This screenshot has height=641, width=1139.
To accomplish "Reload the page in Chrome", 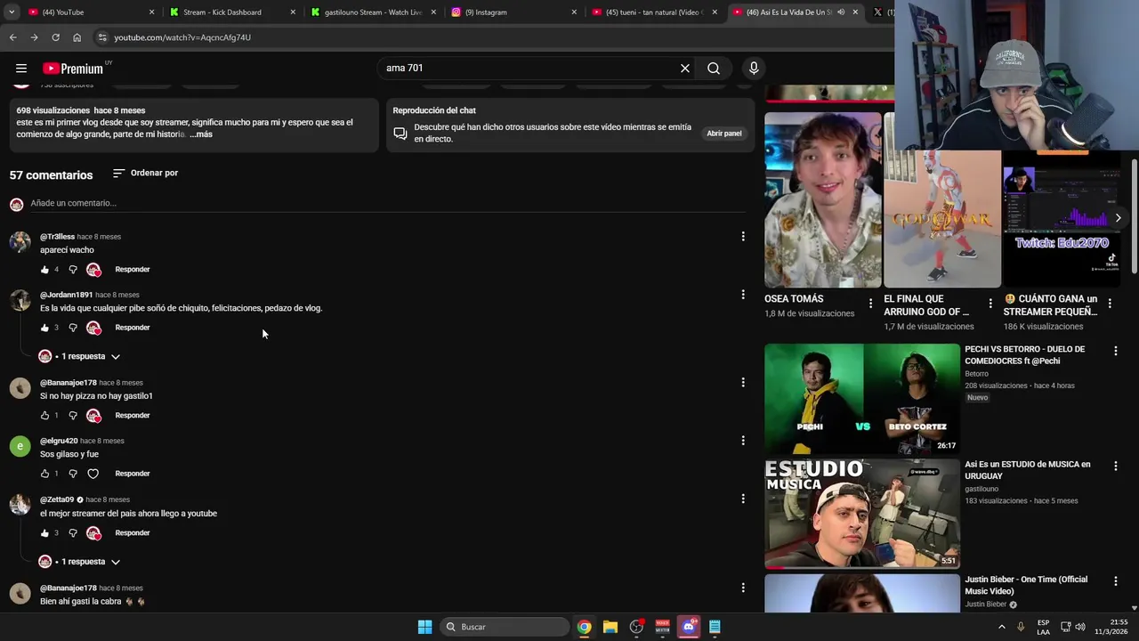I will tap(55, 37).
